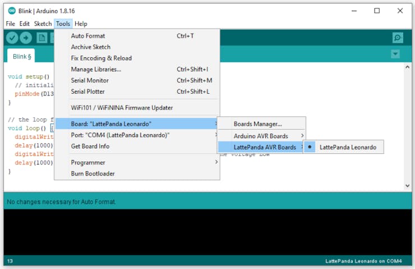Click the editor scroll up arrow
The width and height of the screenshot is (415, 269).
pos(407,67)
